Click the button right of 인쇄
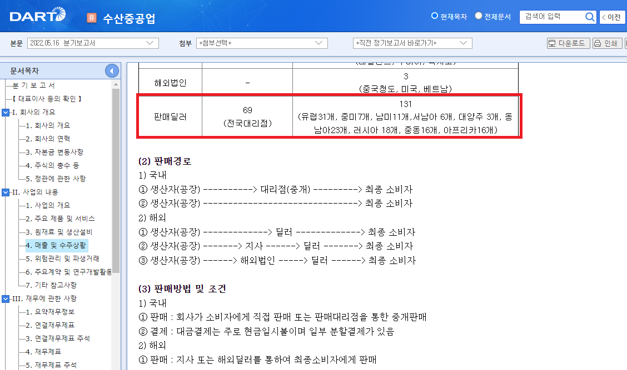 click(x=625, y=43)
